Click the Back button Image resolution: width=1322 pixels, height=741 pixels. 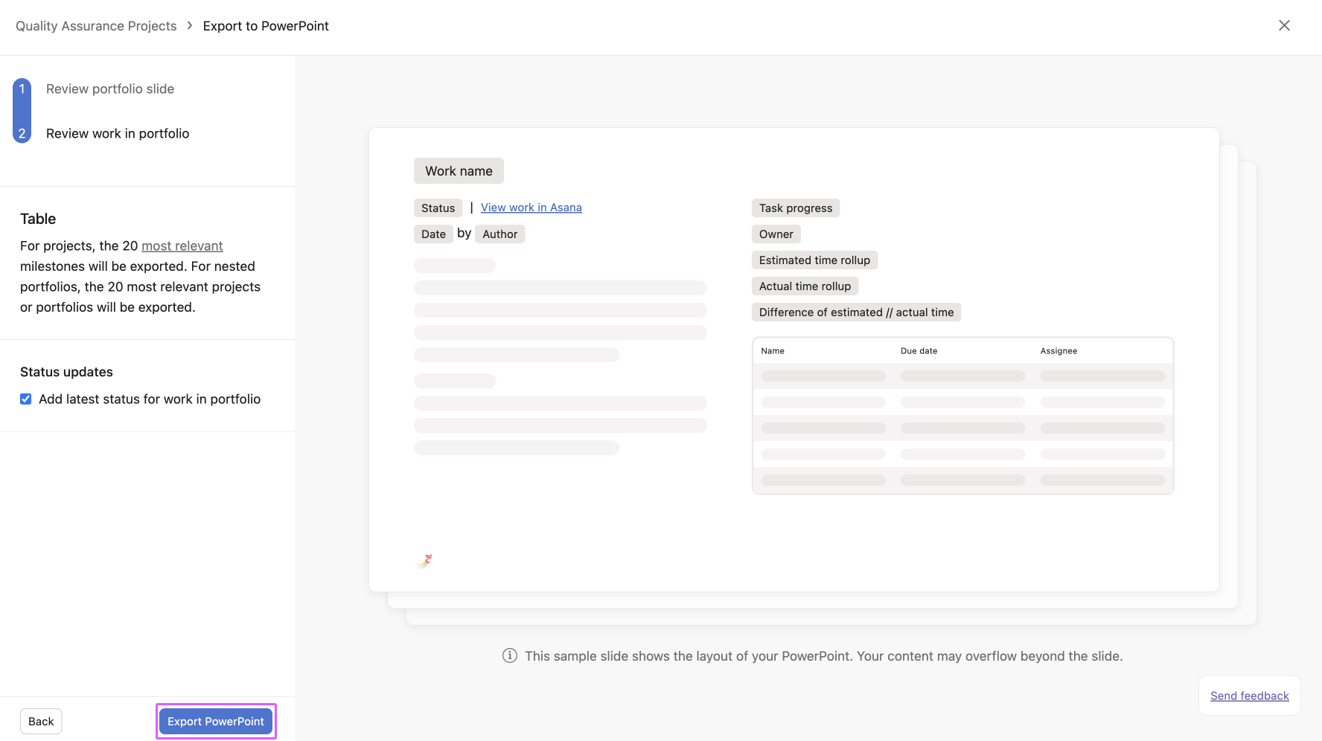pyautogui.click(x=41, y=720)
